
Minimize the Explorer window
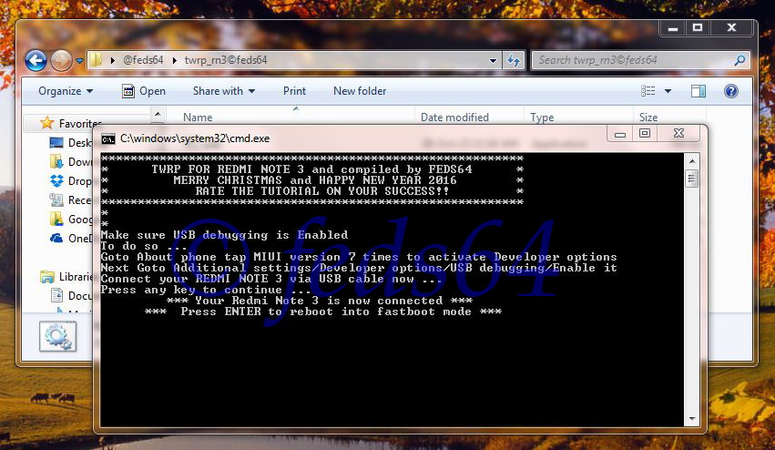[673, 28]
